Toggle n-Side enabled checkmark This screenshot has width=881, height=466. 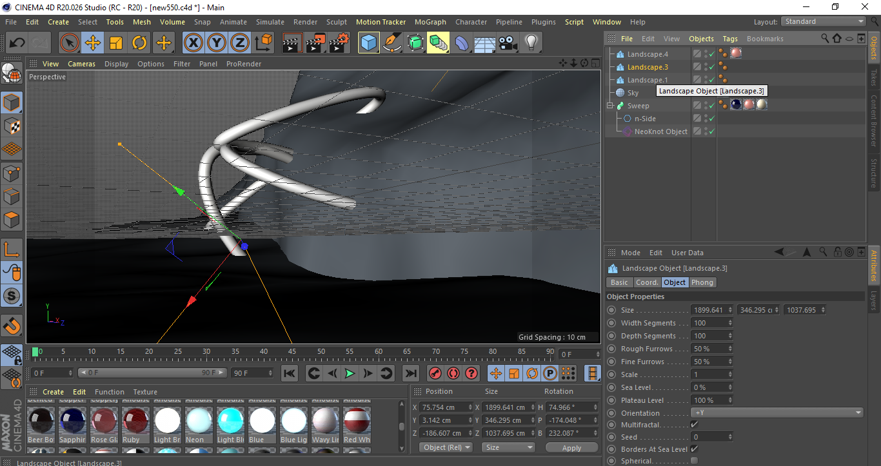[711, 119]
